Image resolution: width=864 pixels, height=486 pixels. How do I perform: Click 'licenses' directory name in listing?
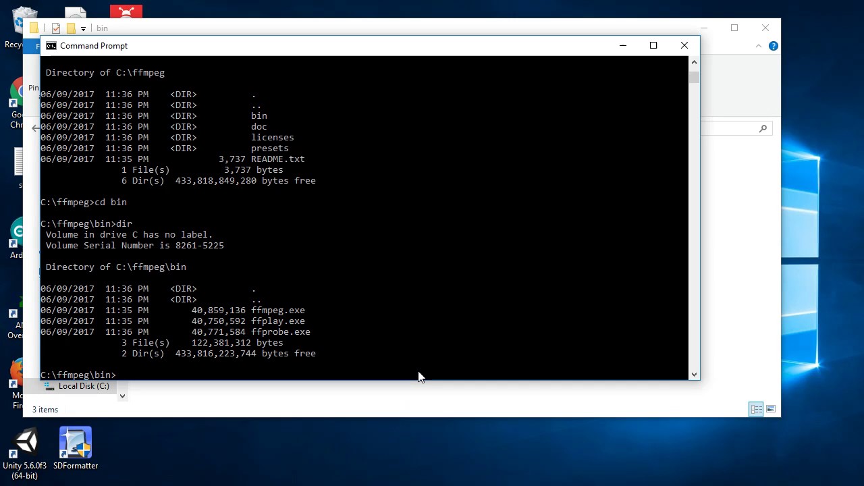273,138
